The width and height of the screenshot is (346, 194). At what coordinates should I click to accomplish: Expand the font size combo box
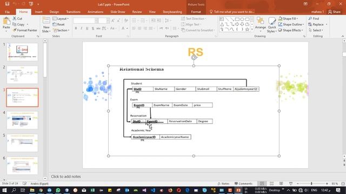click(108, 20)
